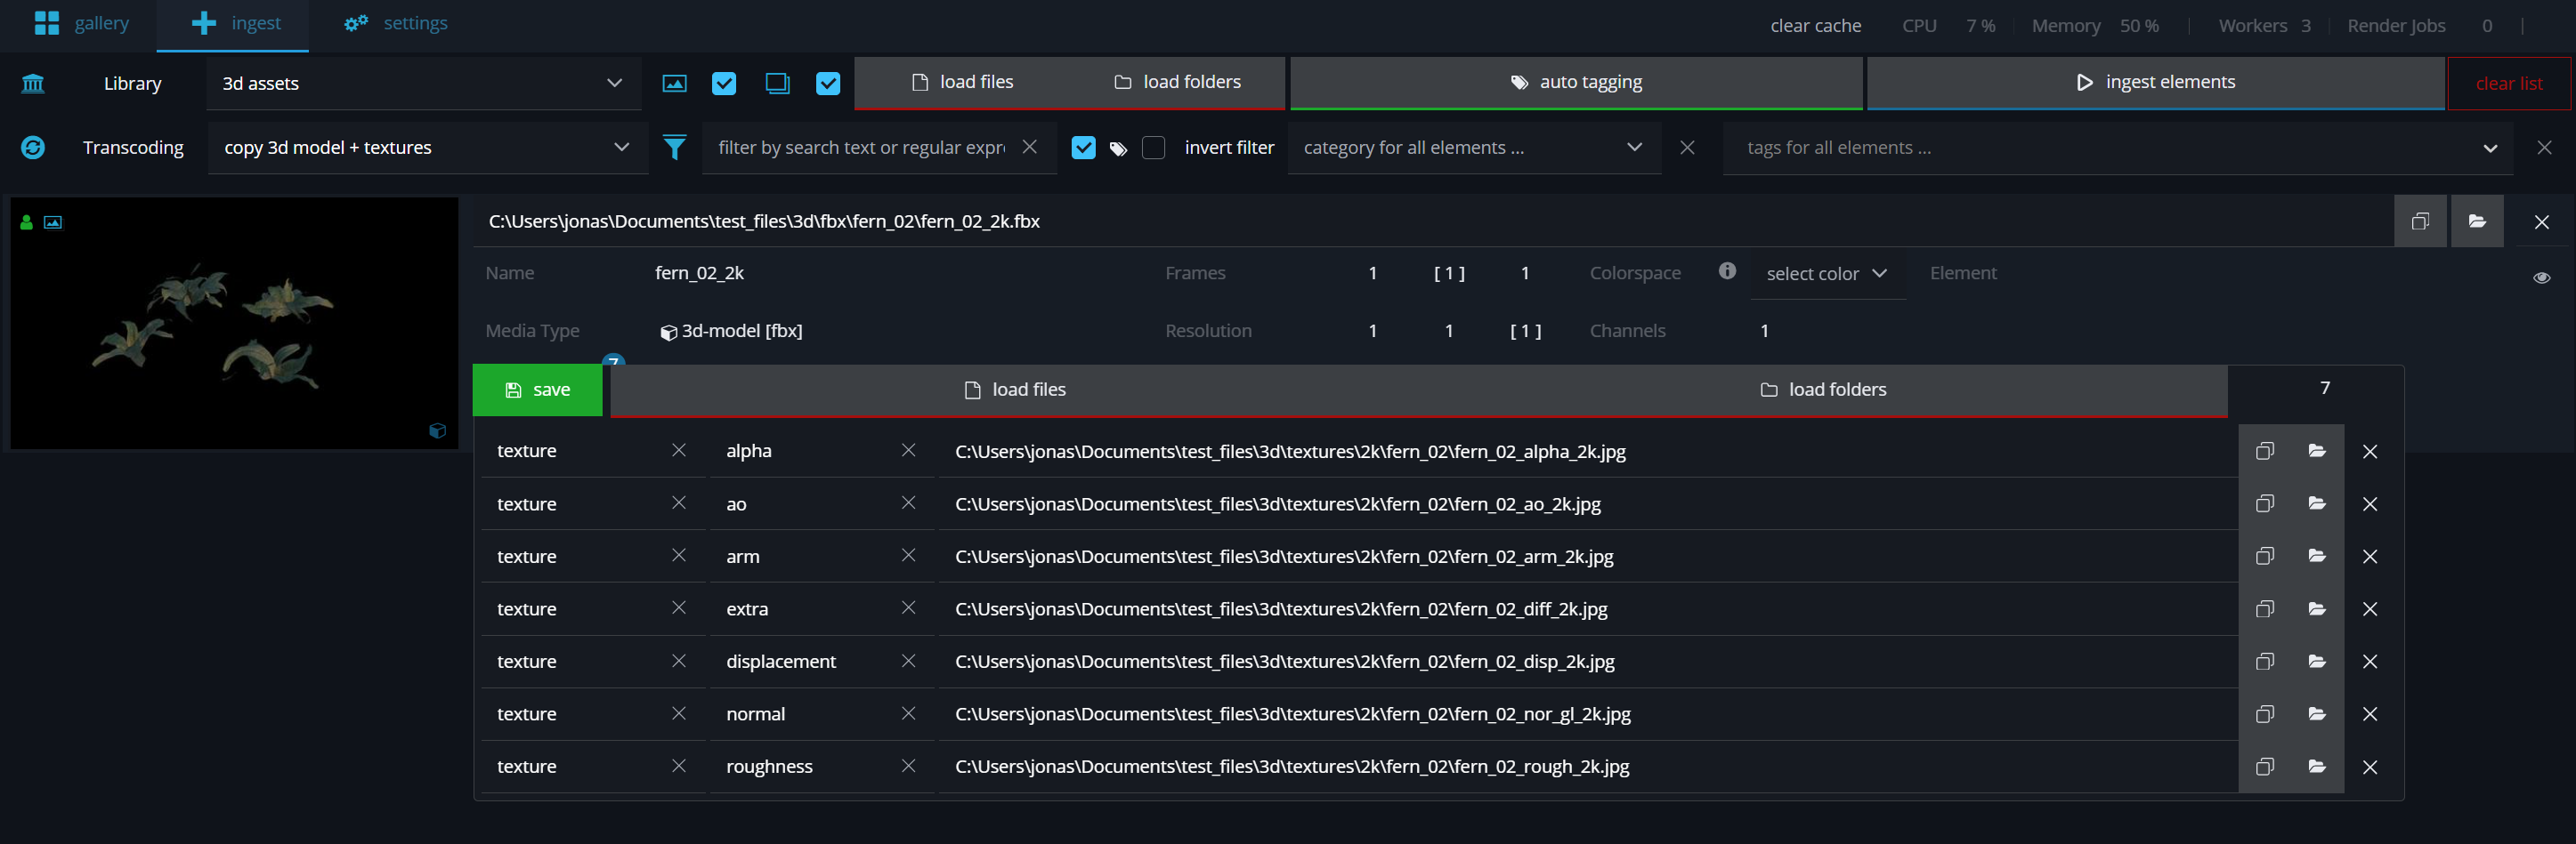
Task: Toggle the eye visibility icon for element
Action: click(2541, 277)
